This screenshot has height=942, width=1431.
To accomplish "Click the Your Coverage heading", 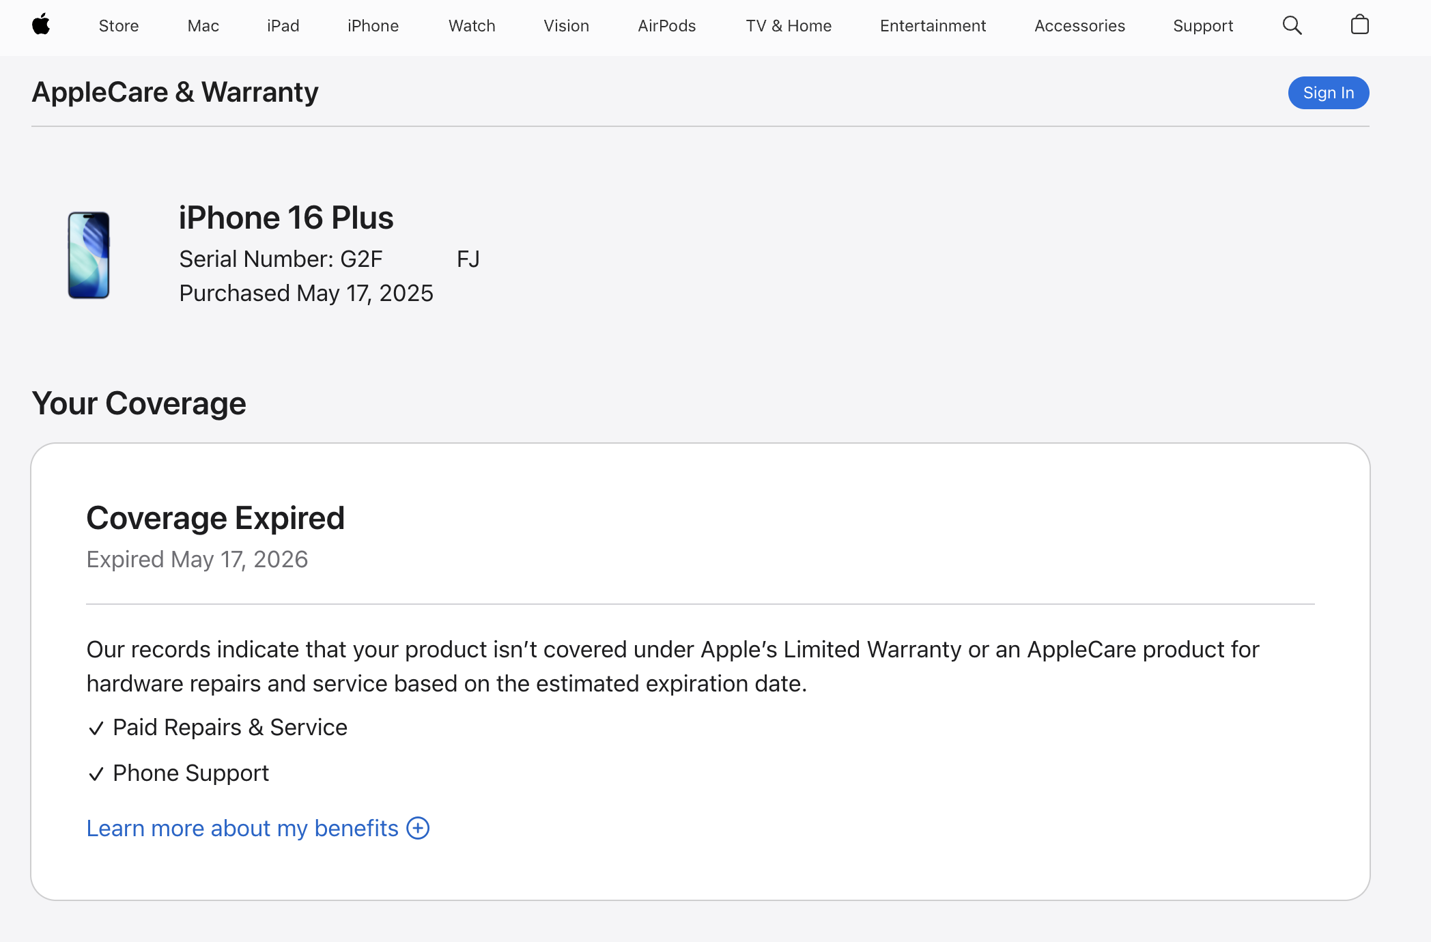I will [x=139, y=403].
